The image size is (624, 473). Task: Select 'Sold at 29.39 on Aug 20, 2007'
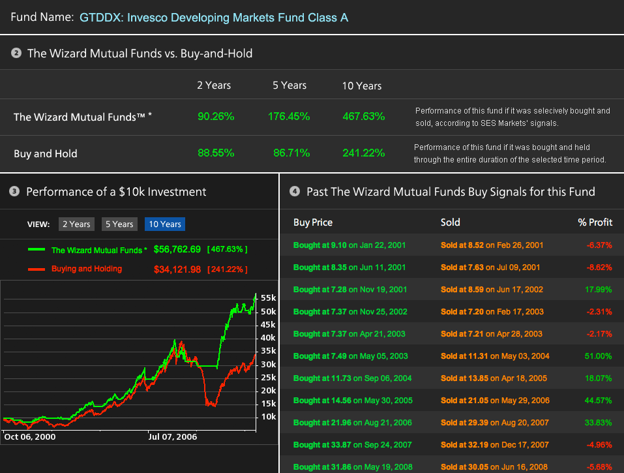(x=495, y=422)
